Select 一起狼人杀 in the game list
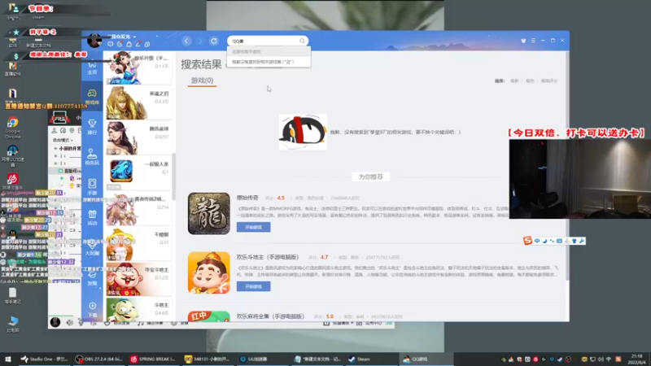The height and width of the screenshot is (366, 651). [138, 173]
